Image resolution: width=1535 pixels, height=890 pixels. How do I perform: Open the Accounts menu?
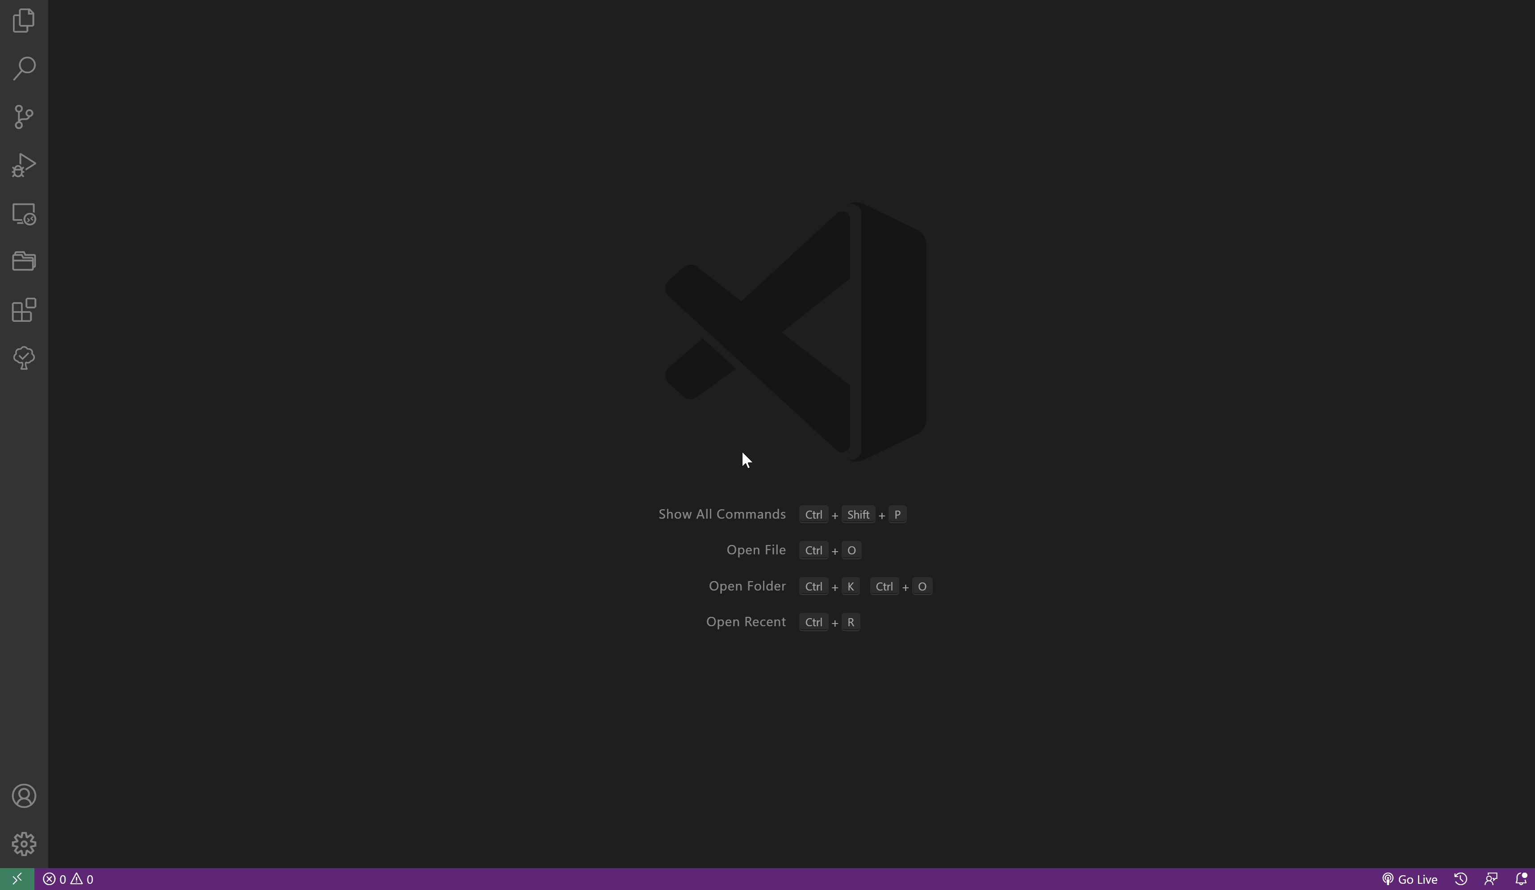coord(24,796)
